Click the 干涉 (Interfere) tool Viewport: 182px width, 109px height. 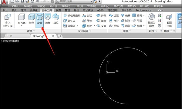(87, 21)
